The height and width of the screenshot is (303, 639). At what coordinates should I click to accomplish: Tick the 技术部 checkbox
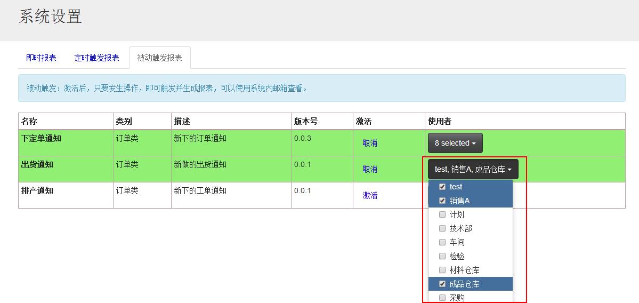point(442,228)
